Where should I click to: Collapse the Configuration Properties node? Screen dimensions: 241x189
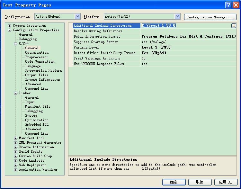[x=10, y=30]
